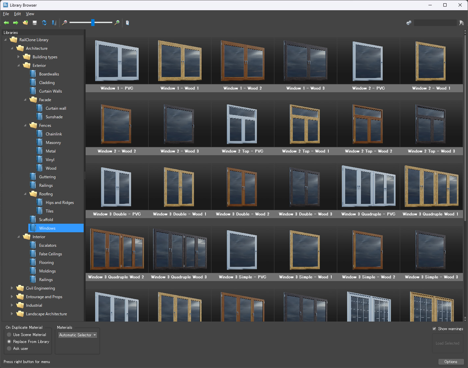Screen dimensions: 468x368
Task: Click the Options button
Action: point(451,362)
